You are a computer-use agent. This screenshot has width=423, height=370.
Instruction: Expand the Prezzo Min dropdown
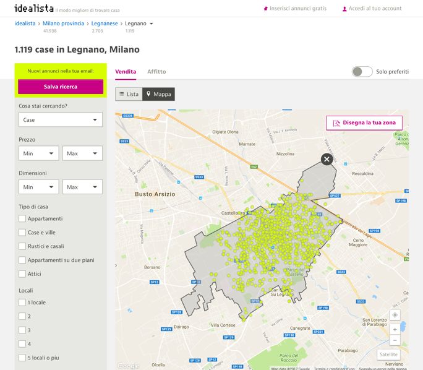pos(39,153)
